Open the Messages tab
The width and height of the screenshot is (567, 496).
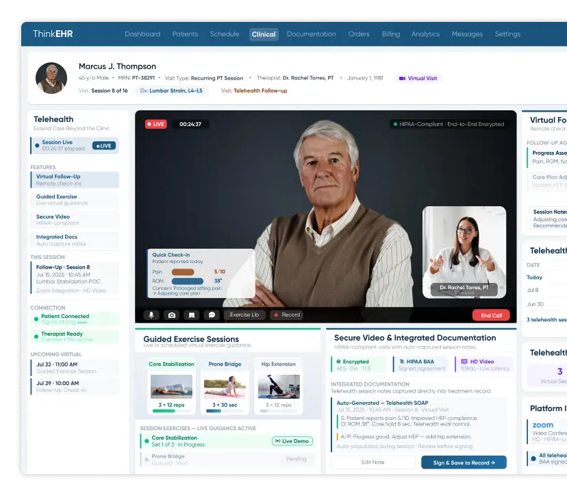(467, 34)
